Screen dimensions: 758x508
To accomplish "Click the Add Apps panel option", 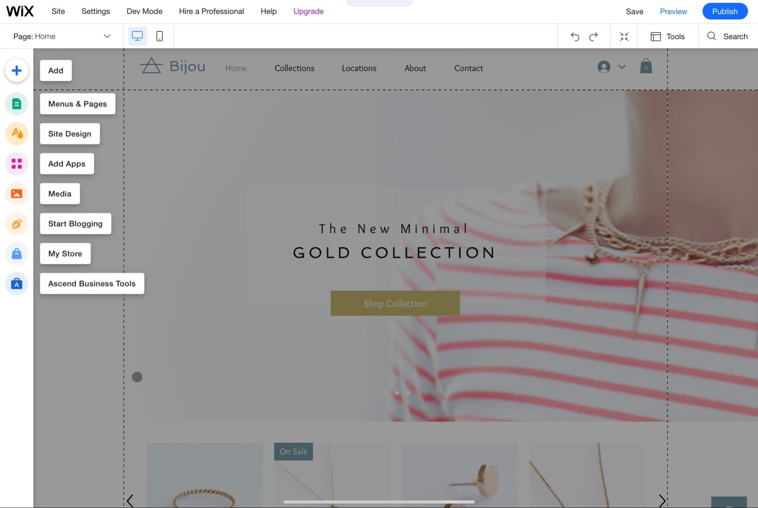I will [67, 163].
